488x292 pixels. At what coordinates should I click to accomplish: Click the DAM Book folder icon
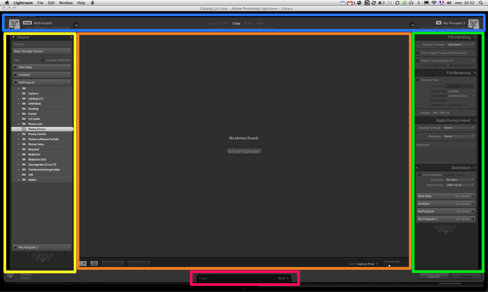[x=24, y=103]
